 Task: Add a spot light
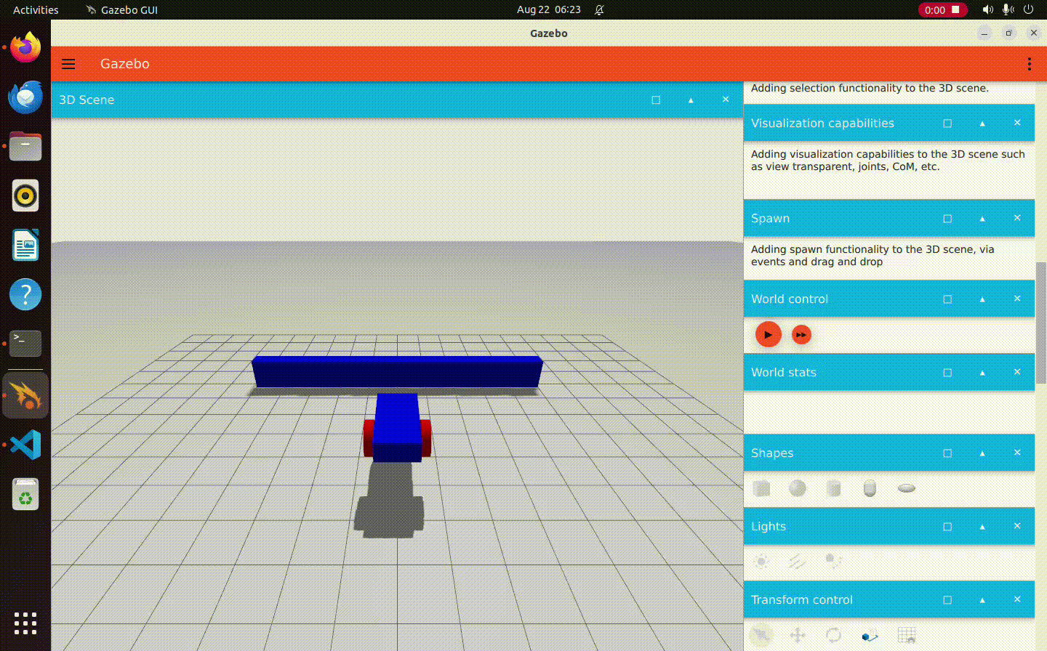click(833, 562)
